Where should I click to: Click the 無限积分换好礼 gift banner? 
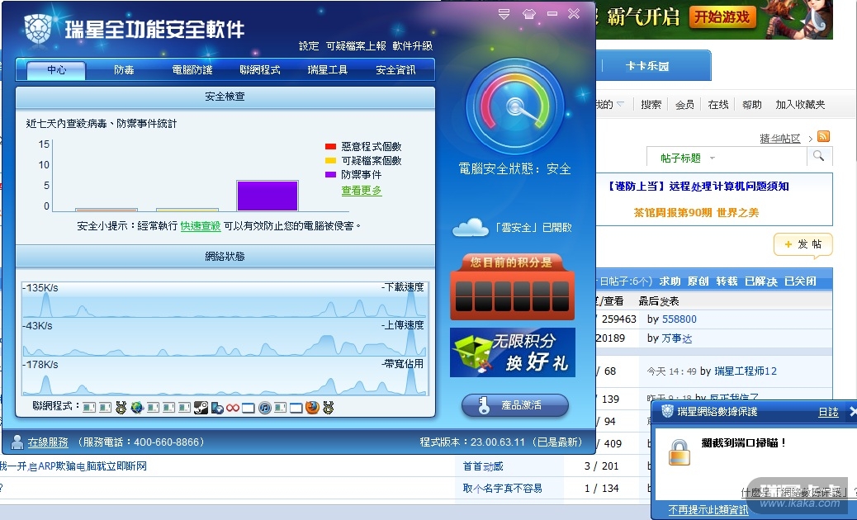click(x=513, y=352)
